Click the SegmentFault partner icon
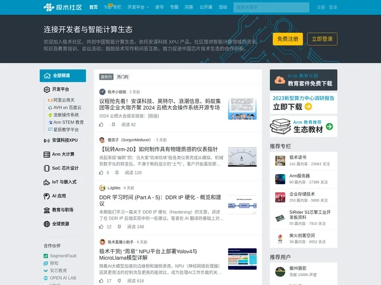 click(x=46, y=256)
